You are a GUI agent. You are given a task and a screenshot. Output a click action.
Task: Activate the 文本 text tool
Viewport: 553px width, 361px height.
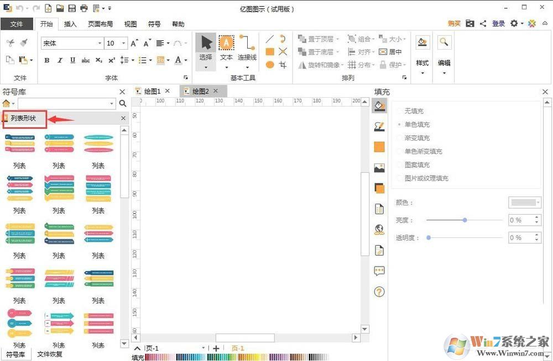pyautogui.click(x=226, y=43)
